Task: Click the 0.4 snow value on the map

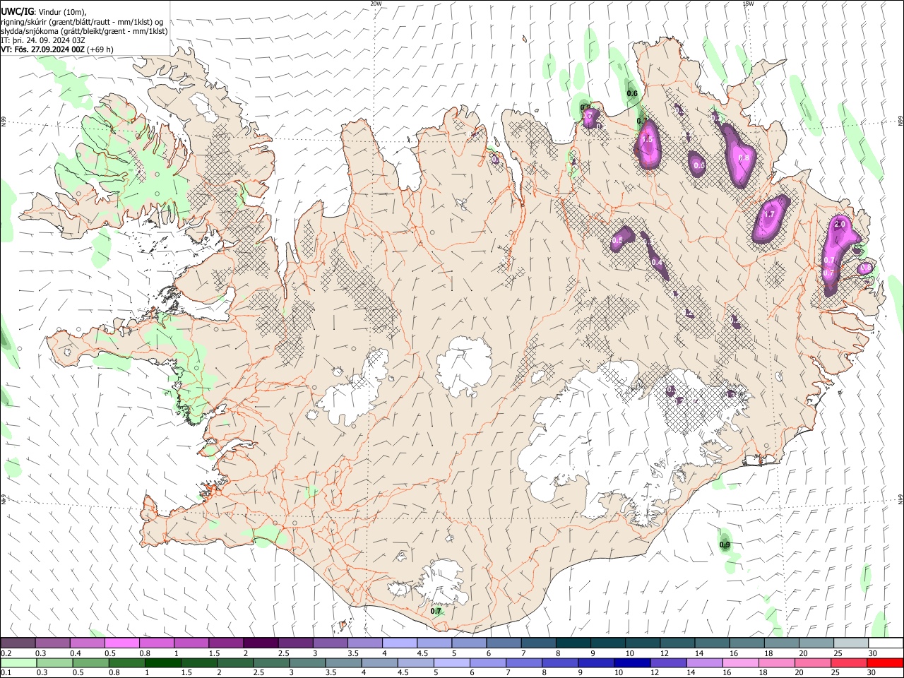Action: (x=657, y=262)
